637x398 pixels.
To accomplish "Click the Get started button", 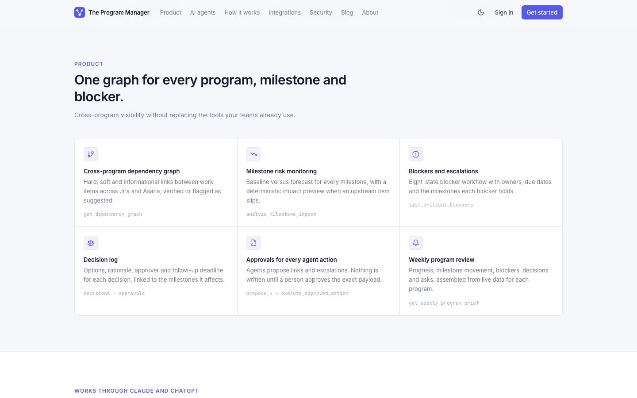I will (542, 12).
